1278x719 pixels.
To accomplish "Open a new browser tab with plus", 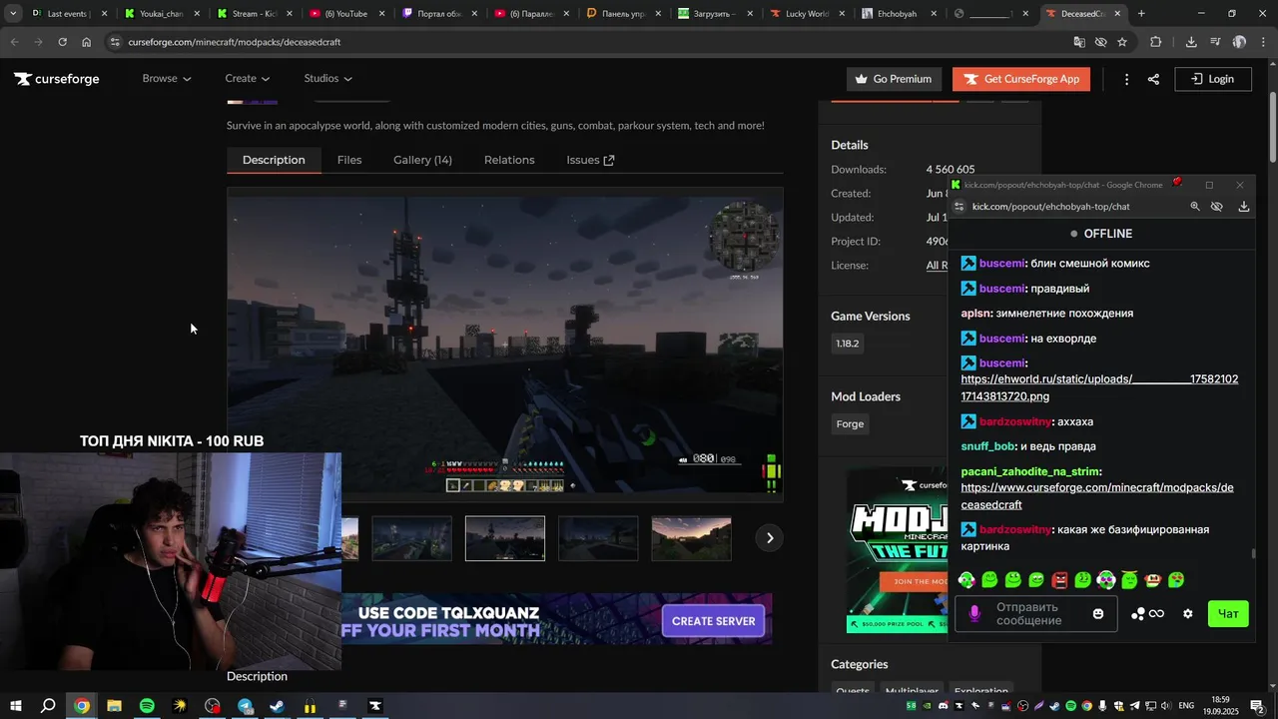I will pos(1141,14).
